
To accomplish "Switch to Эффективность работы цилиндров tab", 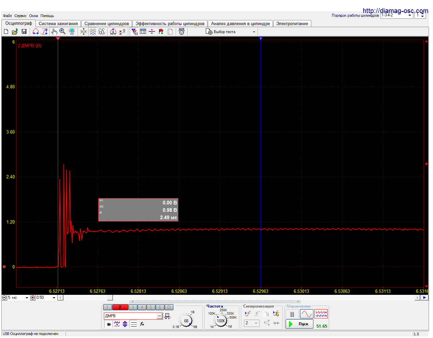I will click(x=170, y=23).
